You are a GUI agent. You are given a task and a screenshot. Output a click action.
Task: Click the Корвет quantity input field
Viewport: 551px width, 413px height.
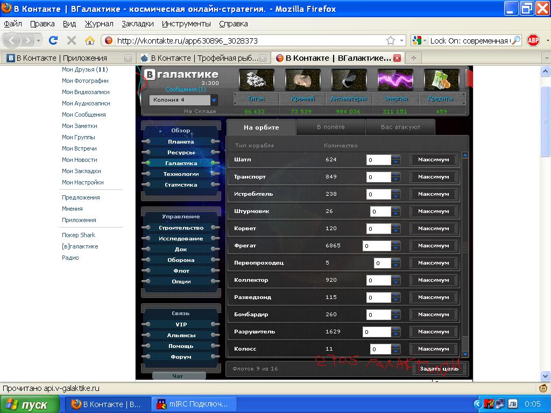pyautogui.click(x=378, y=229)
